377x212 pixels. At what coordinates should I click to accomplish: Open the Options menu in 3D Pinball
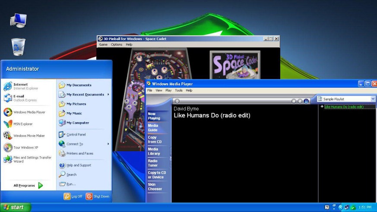(117, 44)
